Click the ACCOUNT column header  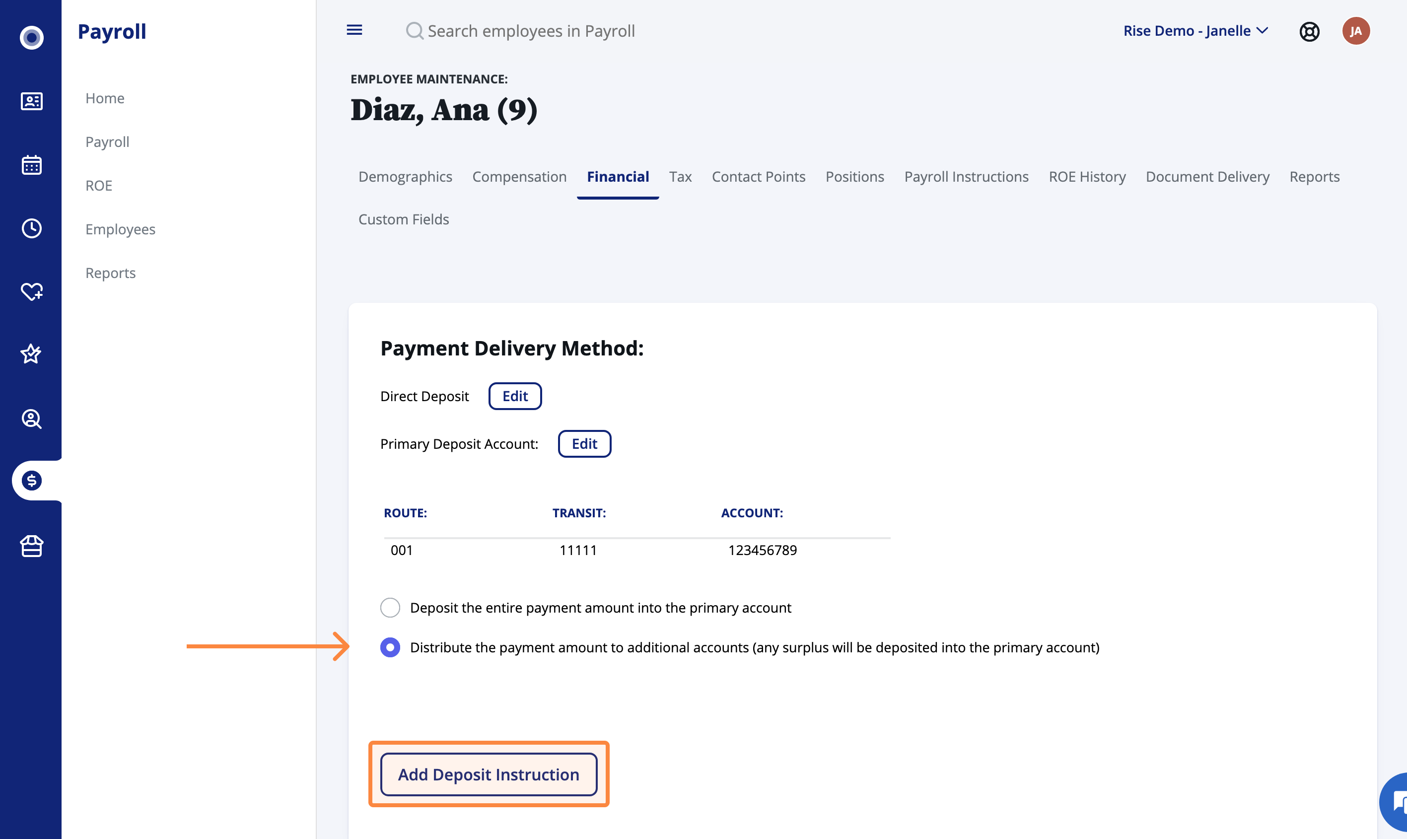coord(752,513)
